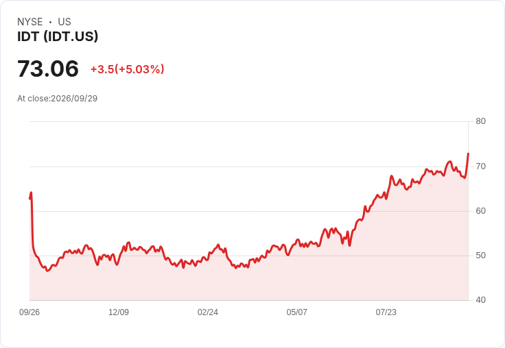Click the US market label
Viewport: 505px width, 348px height.
64,22
